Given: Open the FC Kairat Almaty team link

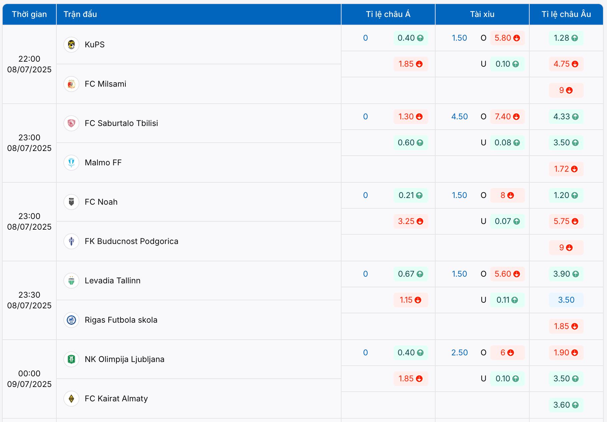Looking at the screenshot, I should coord(116,399).
